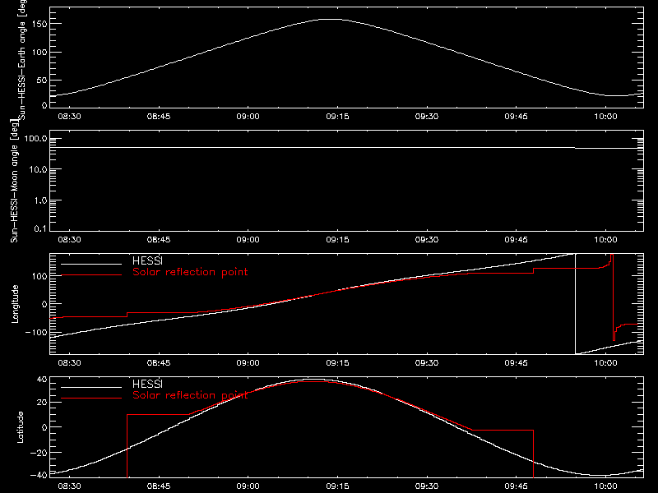Click '10.0' tick on Moon angle plot
The width and height of the screenshot is (658, 493).
pyautogui.click(x=38, y=169)
